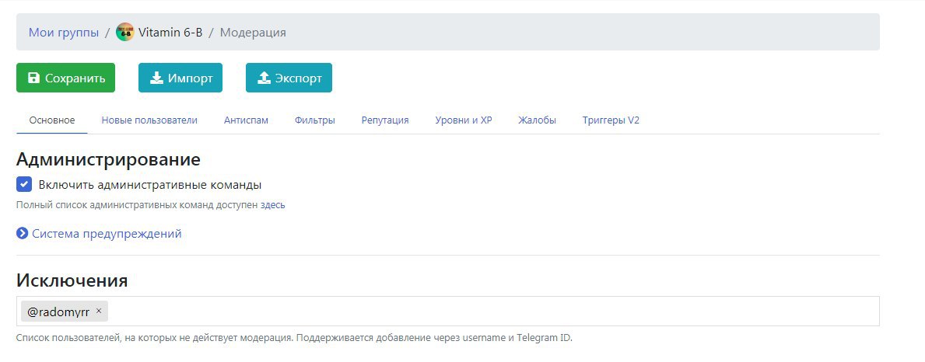
Task: Save settings with the Сохранить button
Action: 65,78
